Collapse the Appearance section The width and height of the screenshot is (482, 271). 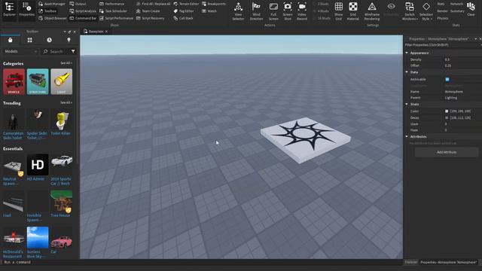tap(407, 53)
